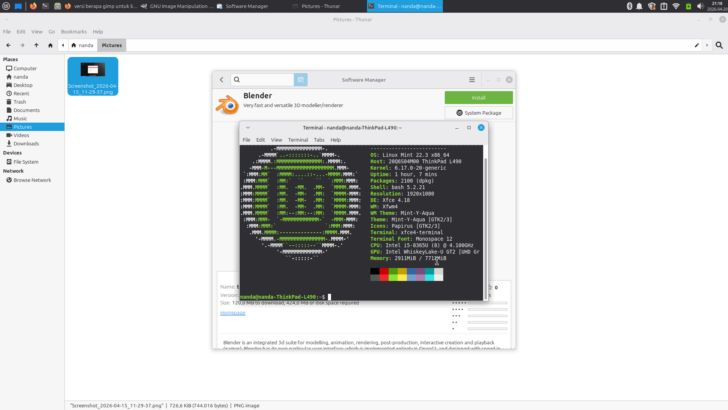Click the left path scroll arrow before nanda
The image size is (728, 410).
coord(63,45)
